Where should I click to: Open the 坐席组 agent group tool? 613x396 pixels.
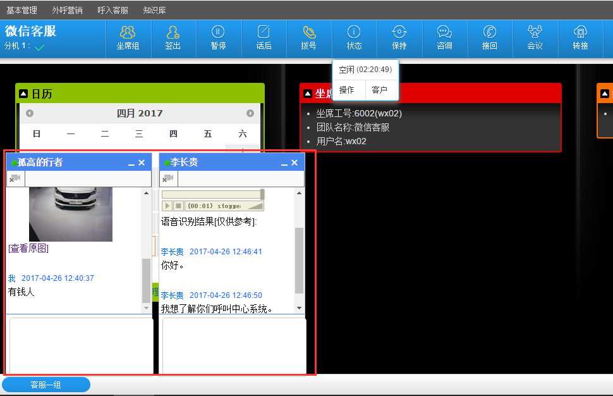tap(128, 38)
